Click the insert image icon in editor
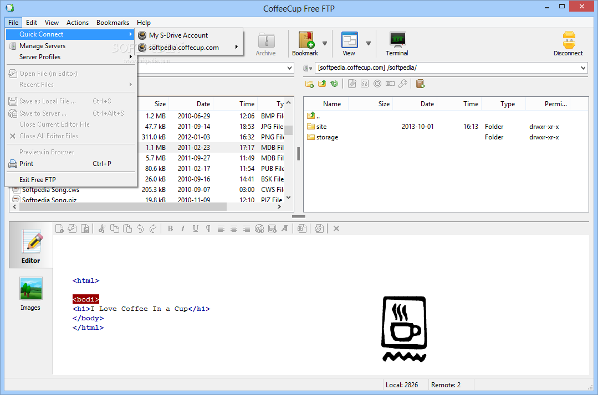Image resolution: width=598 pixels, height=395 pixels. click(272, 228)
